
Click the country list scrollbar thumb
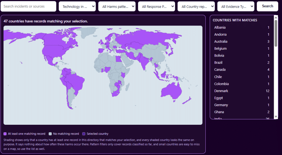tap(276, 33)
